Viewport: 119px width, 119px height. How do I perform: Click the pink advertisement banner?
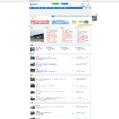tap(40, 22)
